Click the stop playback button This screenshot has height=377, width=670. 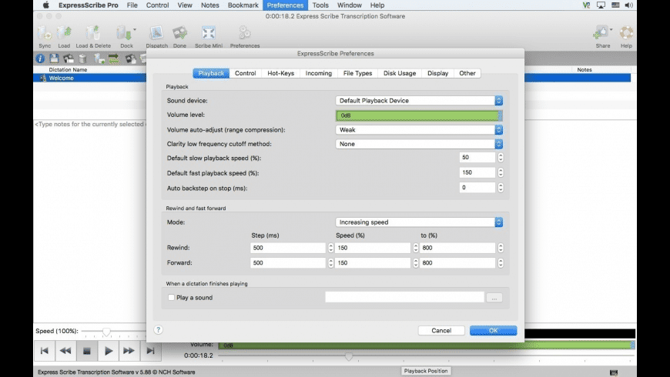point(87,351)
